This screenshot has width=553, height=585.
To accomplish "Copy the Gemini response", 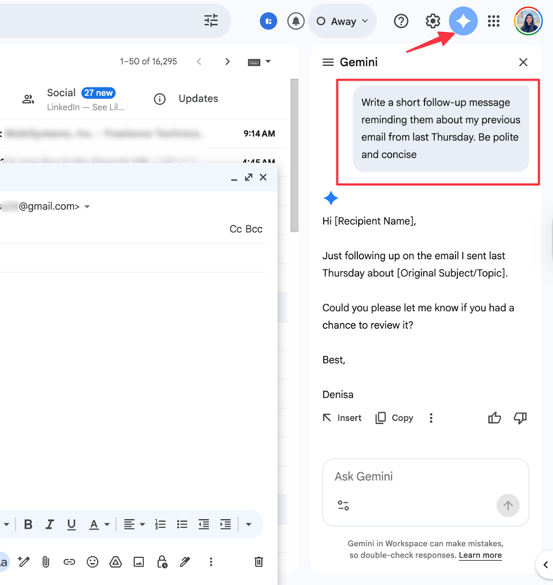I will 394,418.
